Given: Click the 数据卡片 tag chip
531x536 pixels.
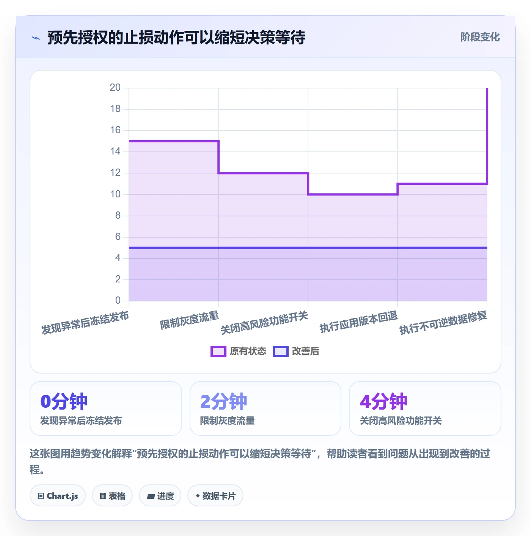Looking at the screenshot, I should click(x=215, y=496).
